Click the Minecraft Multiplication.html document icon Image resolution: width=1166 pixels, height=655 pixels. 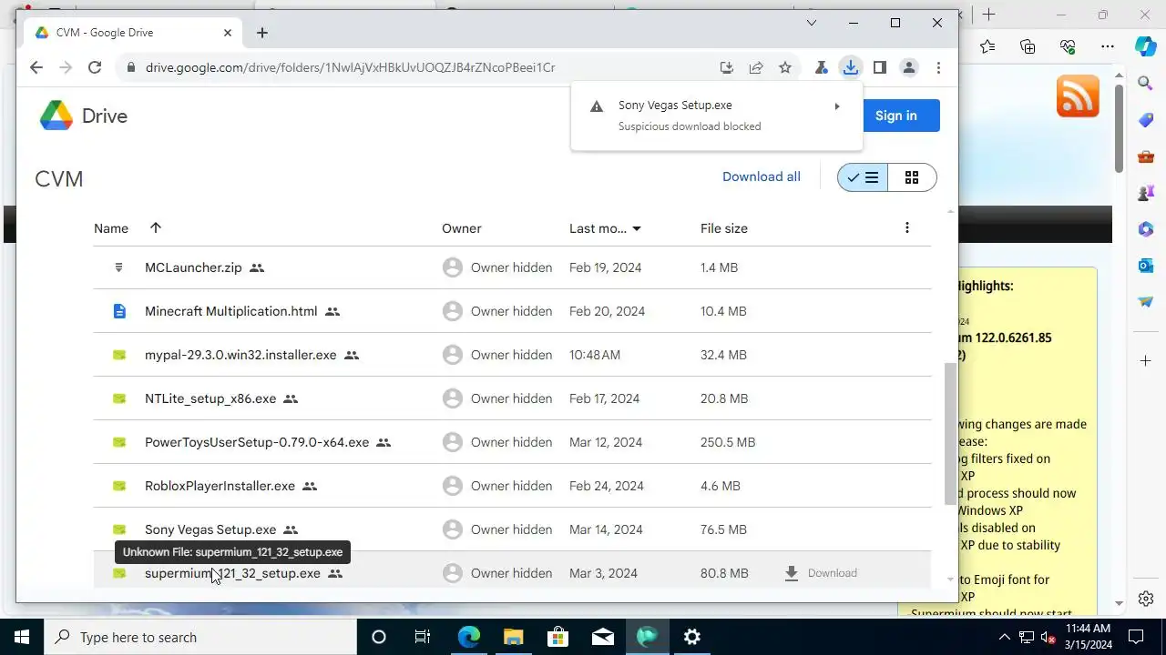pyautogui.click(x=118, y=311)
